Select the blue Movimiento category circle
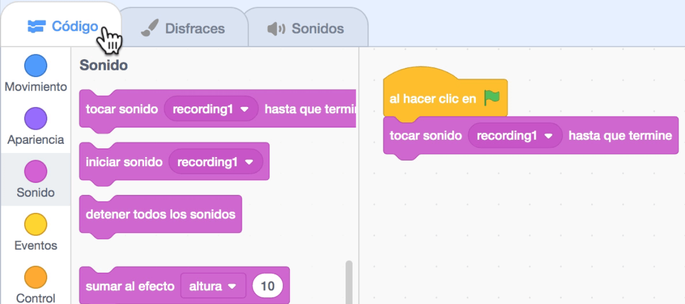 pos(36,66)
